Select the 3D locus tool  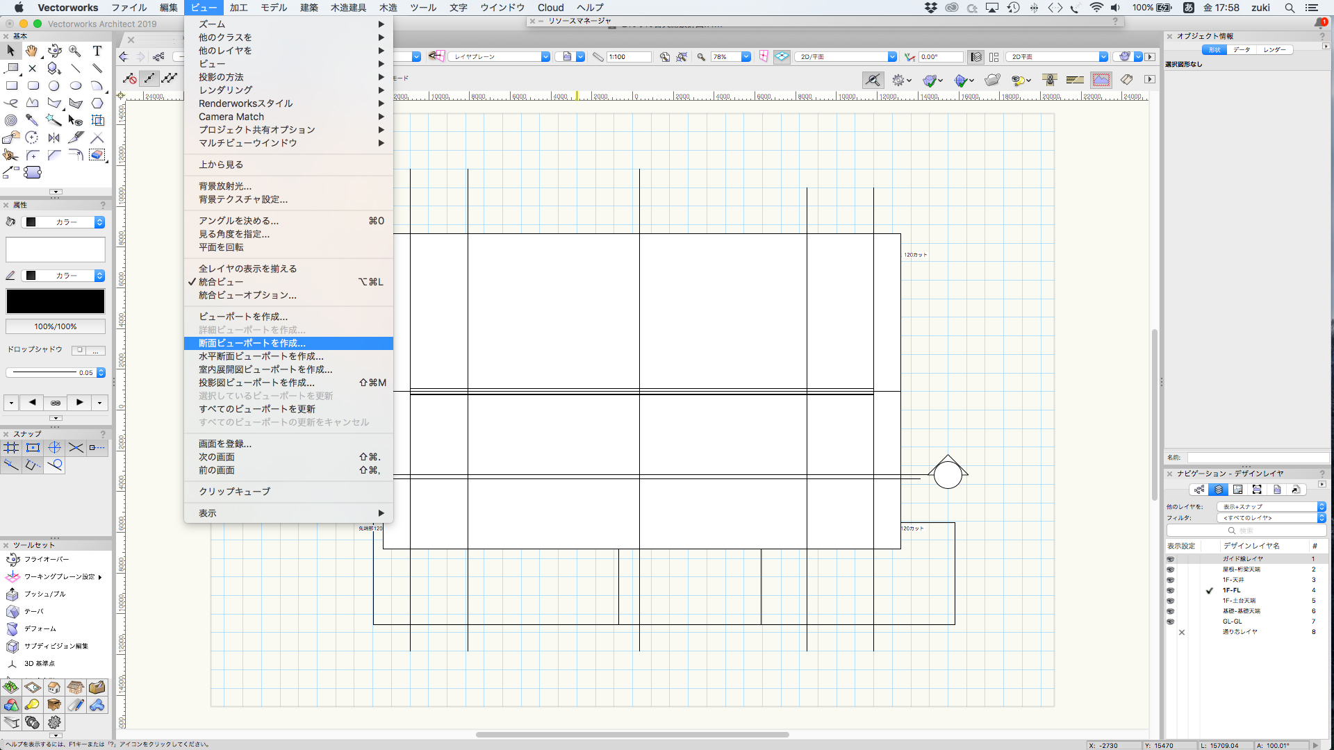[x=31, y=663]
